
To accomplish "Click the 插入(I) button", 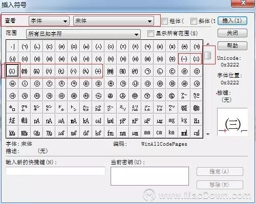I will 232,21.
